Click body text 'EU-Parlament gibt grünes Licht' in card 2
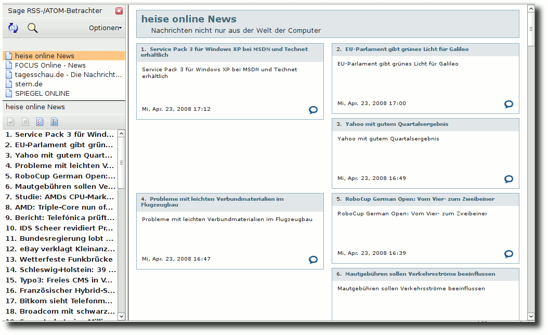 pyautogui.click(x=398, y=64)
